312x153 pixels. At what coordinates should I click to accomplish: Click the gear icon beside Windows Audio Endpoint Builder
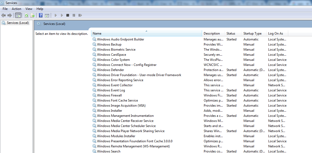coord(94,39)
